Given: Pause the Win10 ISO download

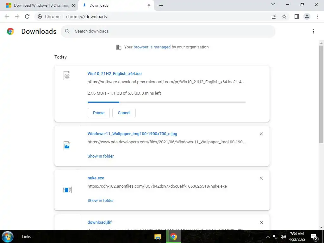Looking at the screenshot, I should pos(99,113).
